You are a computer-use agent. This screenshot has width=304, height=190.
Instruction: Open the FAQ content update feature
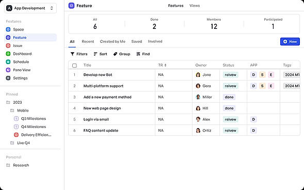(101, 131)
